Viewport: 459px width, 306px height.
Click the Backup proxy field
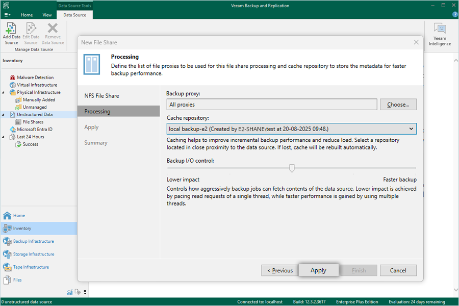pyautogui.click(x=272, y=105)
